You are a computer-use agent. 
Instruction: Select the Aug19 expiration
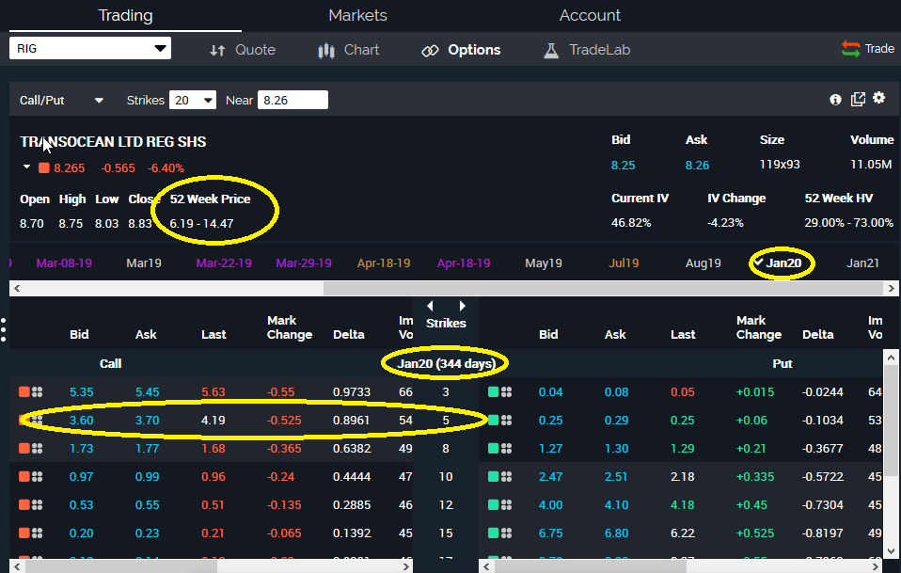click(703, 263)
